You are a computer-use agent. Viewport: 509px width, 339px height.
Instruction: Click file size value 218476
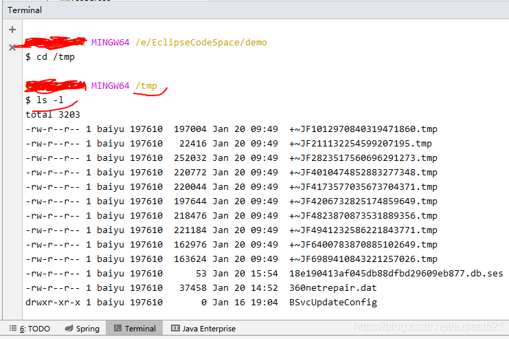pyautogui.click(x=190, y=216)
